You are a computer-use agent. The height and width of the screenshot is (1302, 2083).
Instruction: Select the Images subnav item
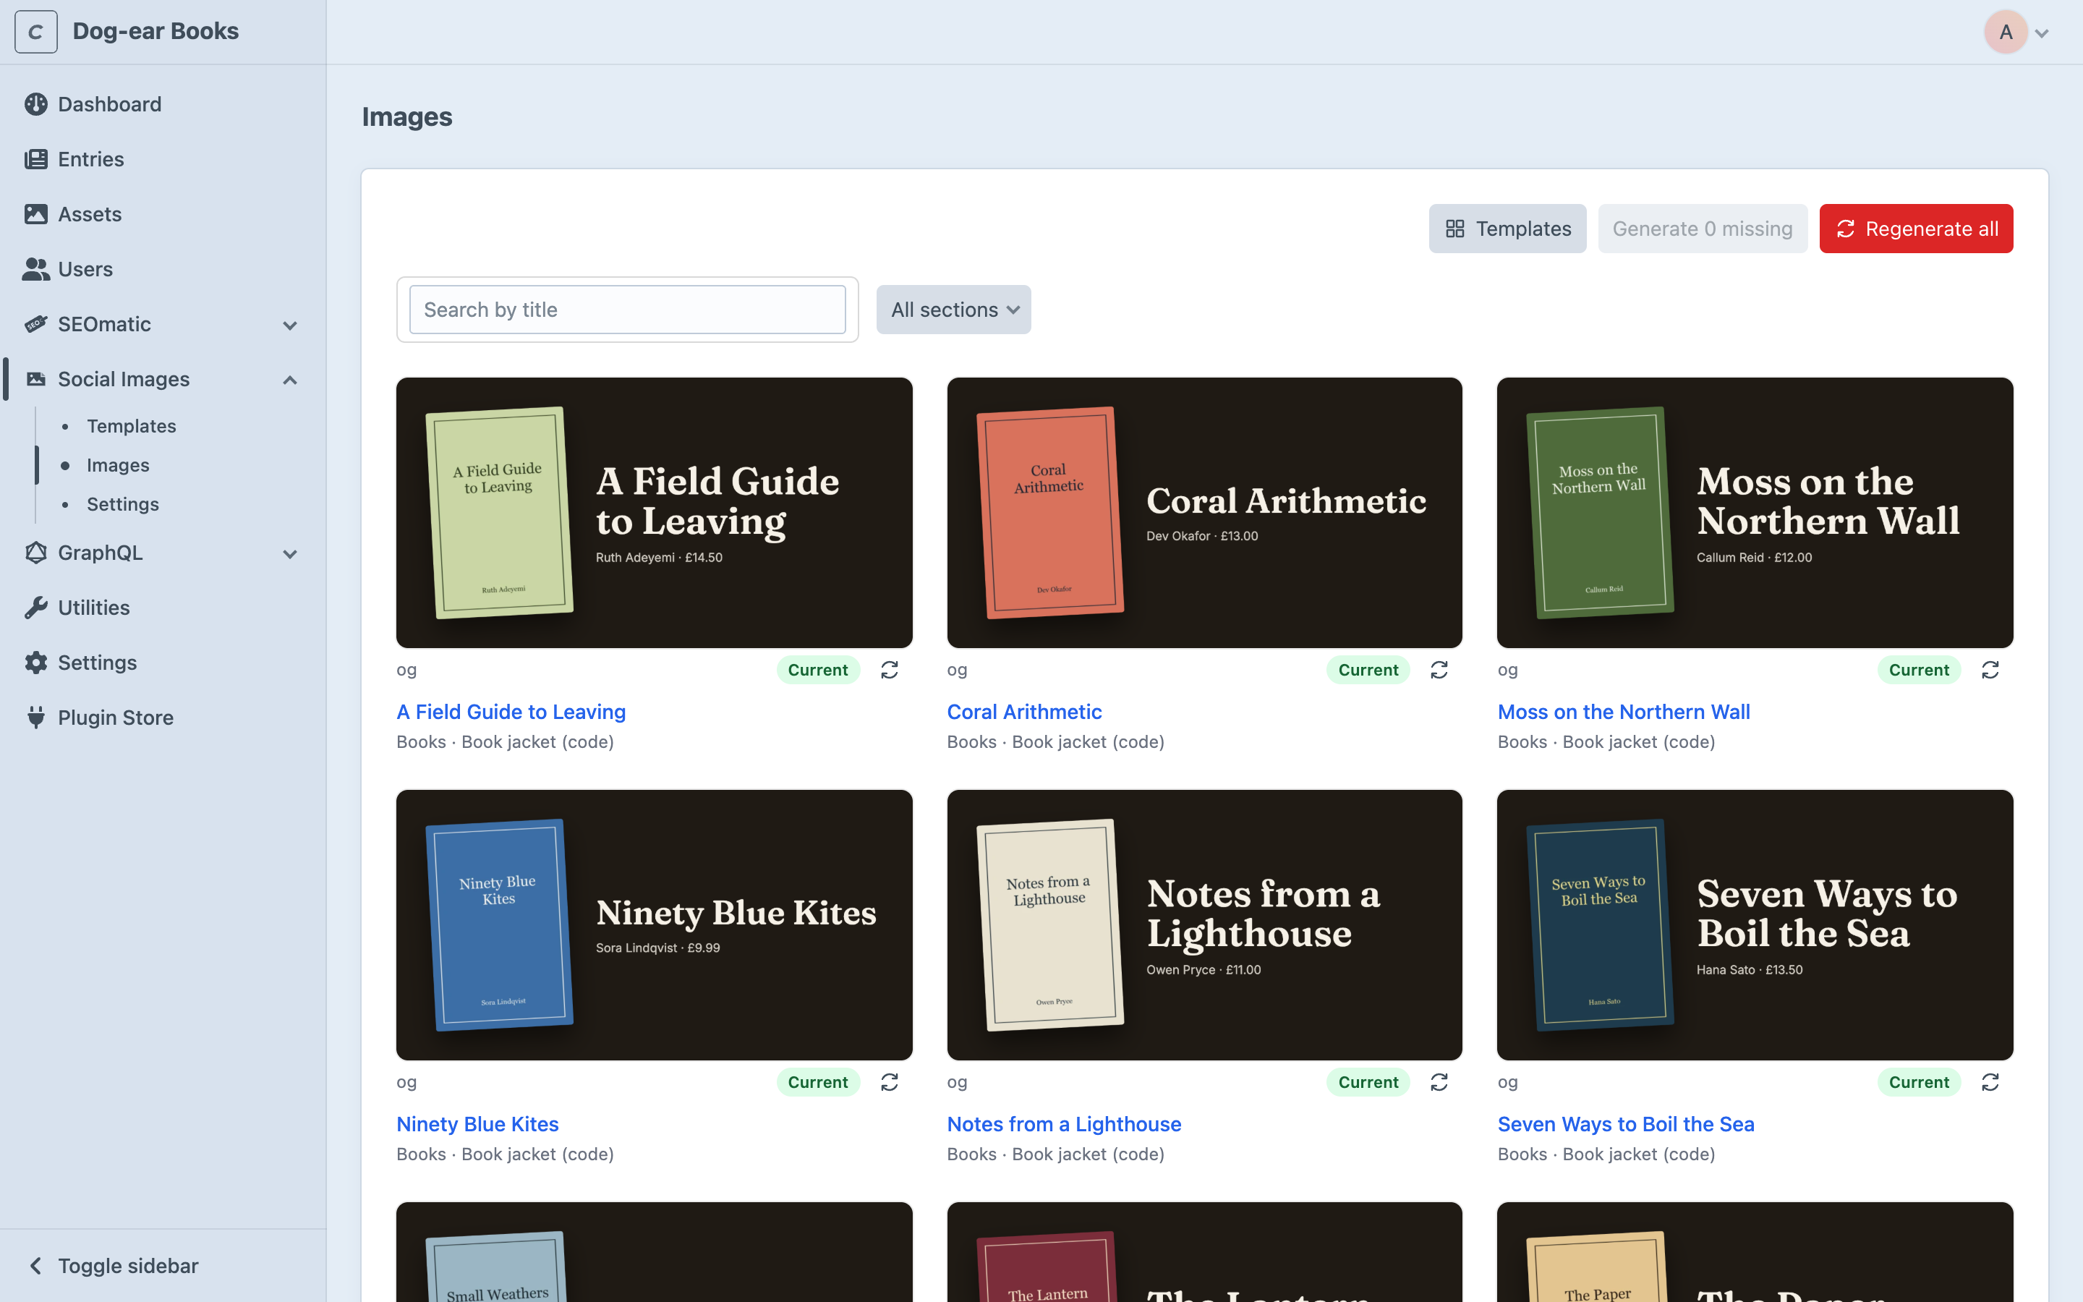[x=118, y=465]
